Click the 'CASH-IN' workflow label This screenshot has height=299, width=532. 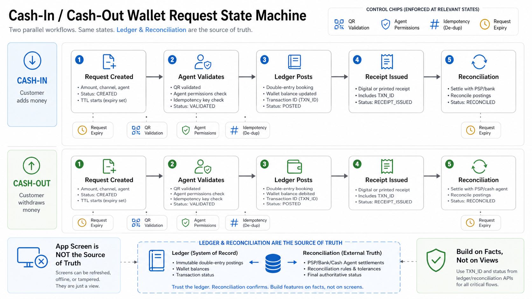coord(32,81)
